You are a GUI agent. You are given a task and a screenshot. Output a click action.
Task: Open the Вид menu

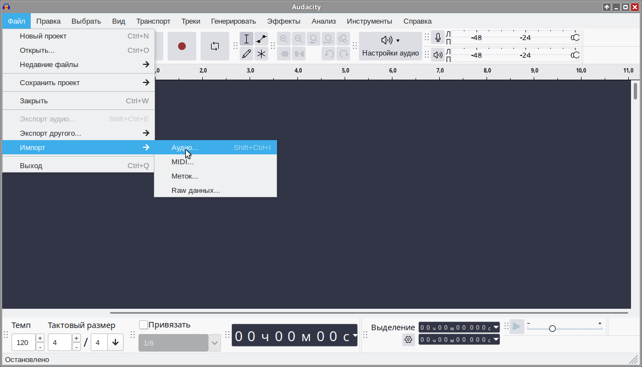tap(119, 21)
